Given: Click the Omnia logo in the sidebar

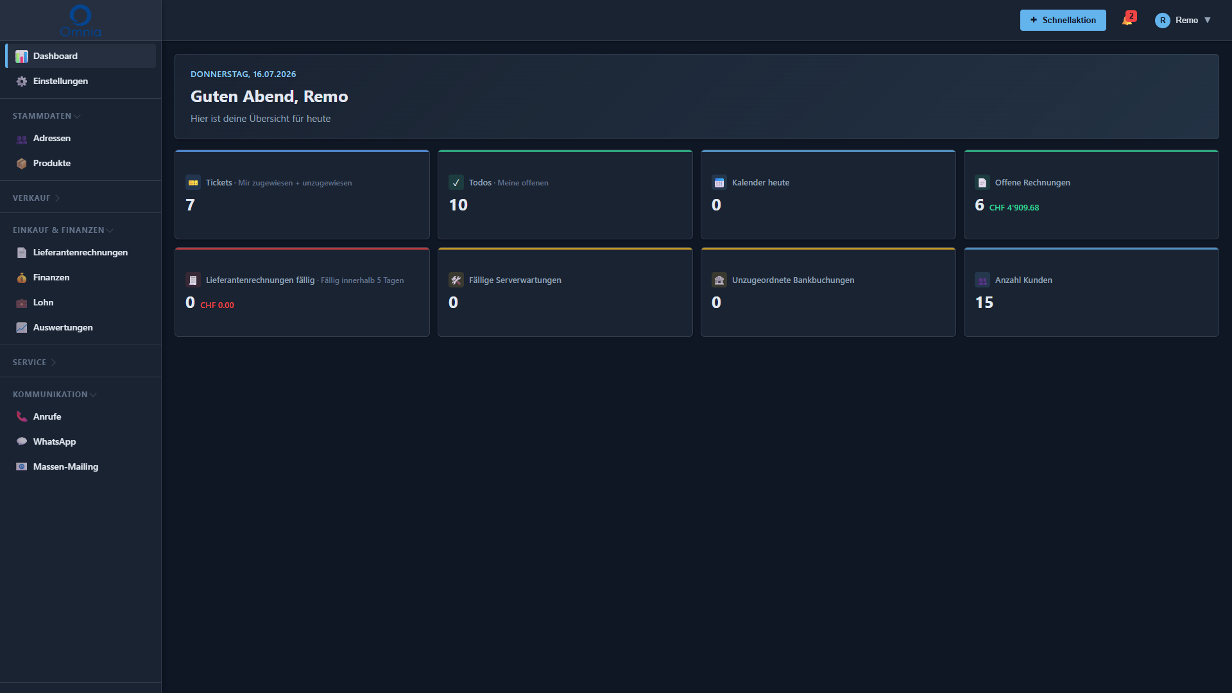Looking at the screenshot, I should click(x=80, y=21).
